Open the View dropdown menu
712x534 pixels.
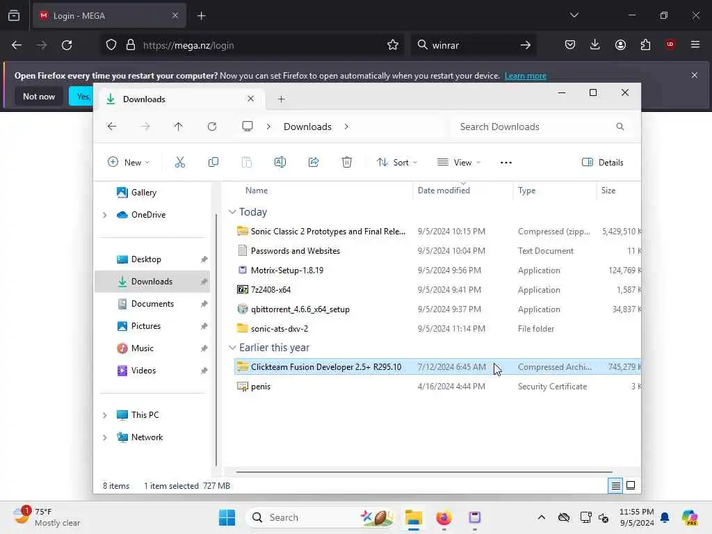tap(459, 162)
